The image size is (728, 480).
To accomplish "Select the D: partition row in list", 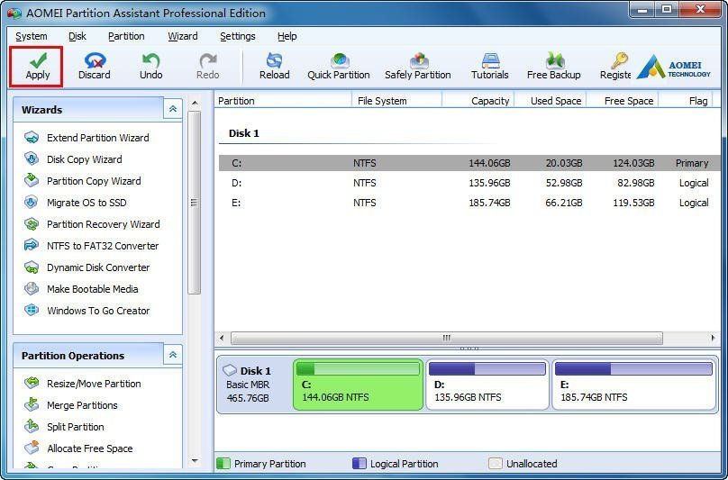I will click(x=469, y=183).
